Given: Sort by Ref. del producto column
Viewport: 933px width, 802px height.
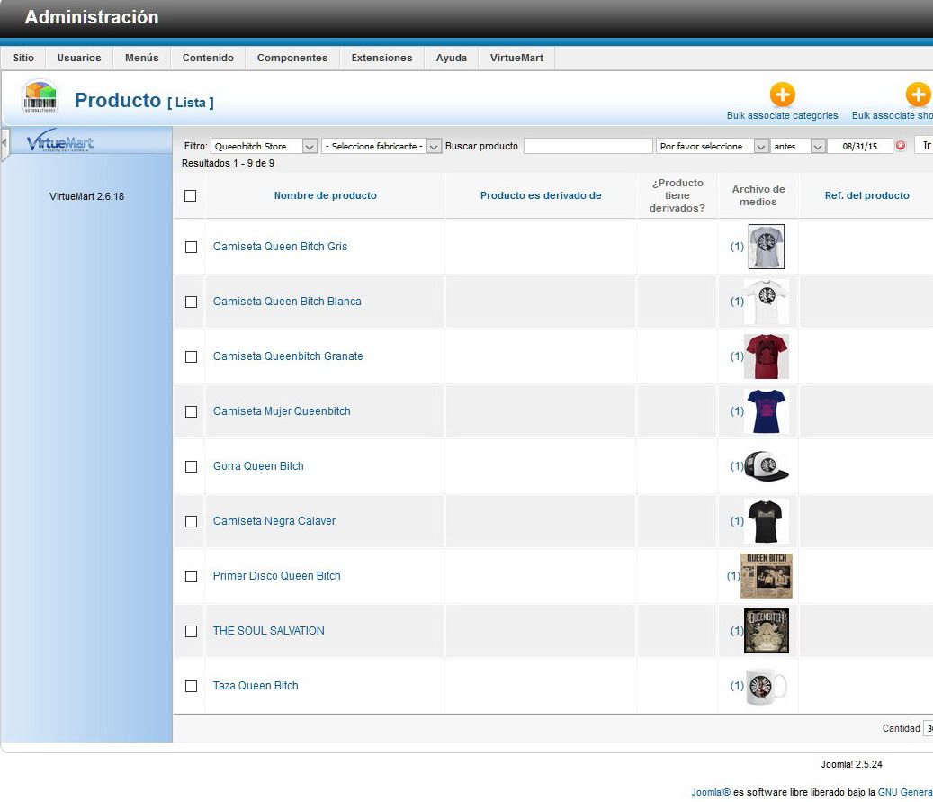Looking at the screenshot, I should pyautogui.click(x=866, y=195).
